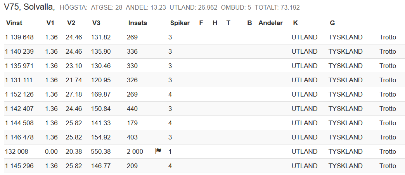Viewport: 405px width, 175px height.
Task: Sort by Andelar column header
Action: coord(271,23)
